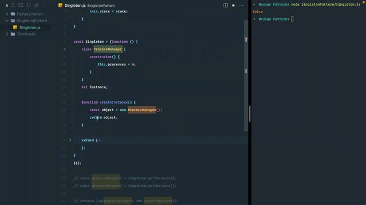The image size is (366, 205).
Task: Click the commented processManager1 line
Action: point(125,178)
